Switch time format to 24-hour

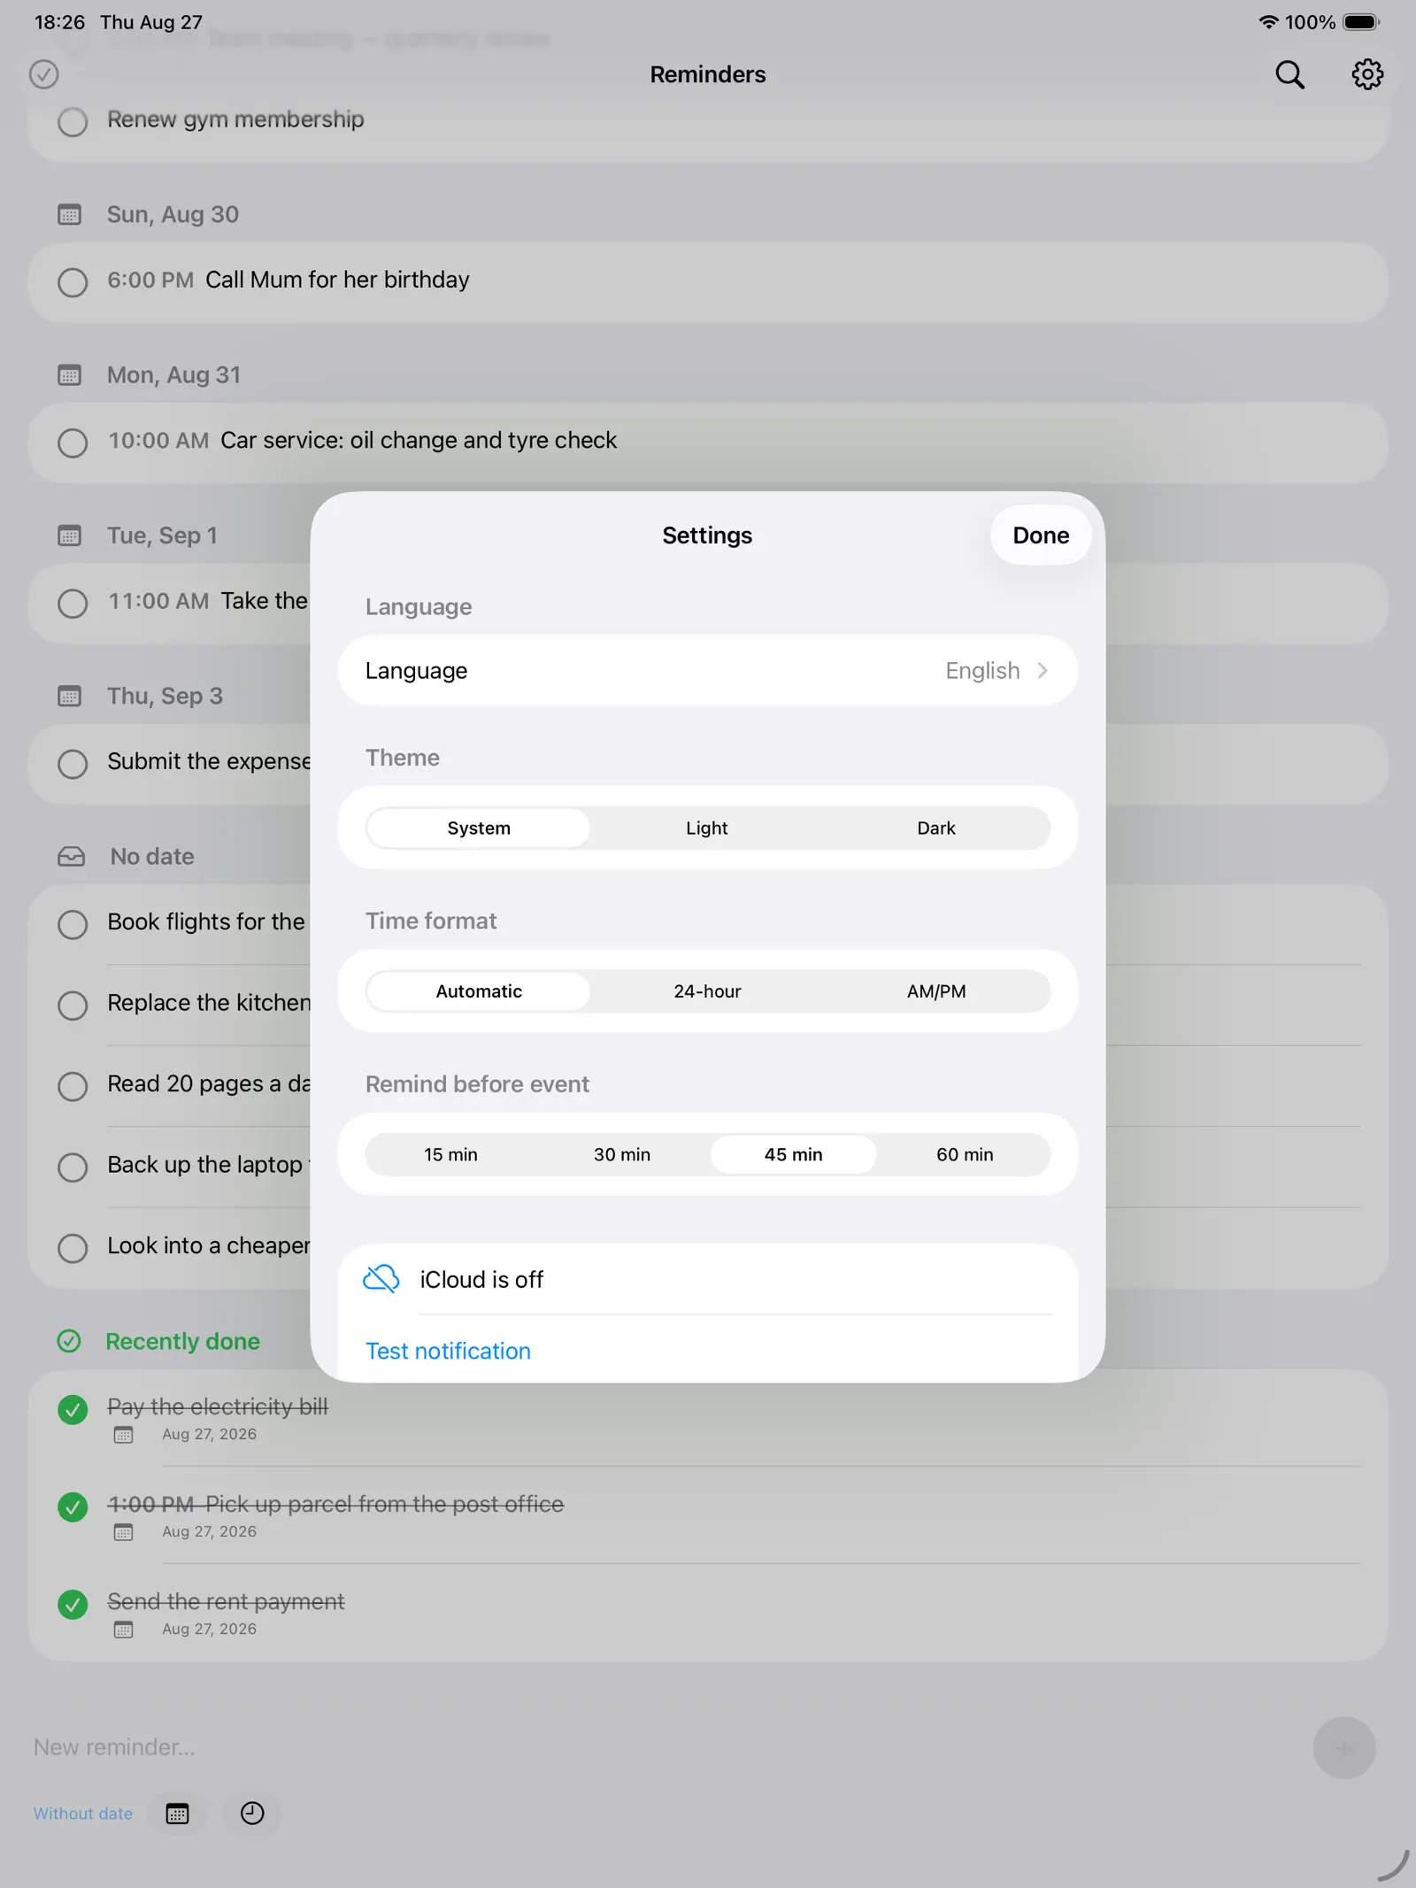pos(707,991)
